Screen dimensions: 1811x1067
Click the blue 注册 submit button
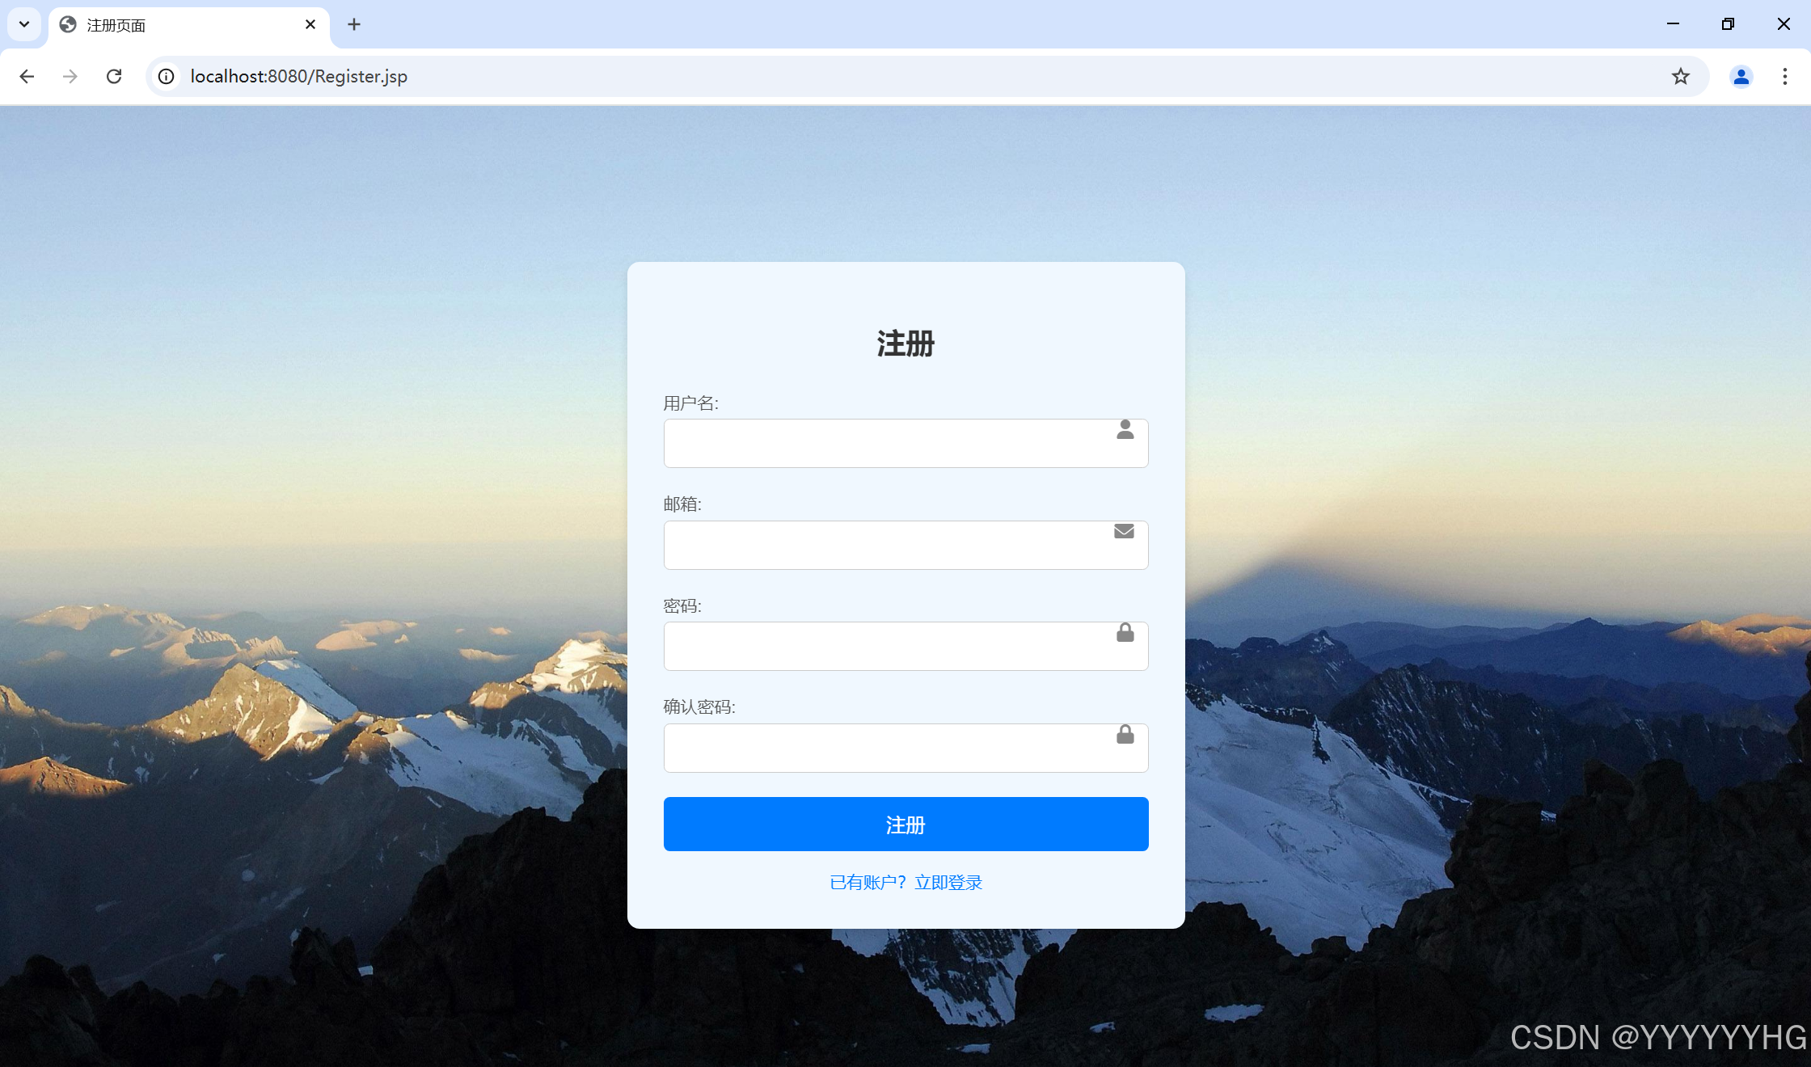[905, 824]
